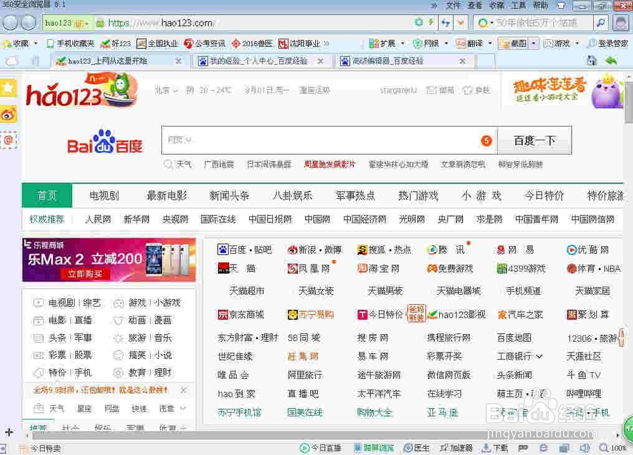Click the 百度一下 search button
The height and width of the screenshot is (455, 633).
click(x=534, y=140)
